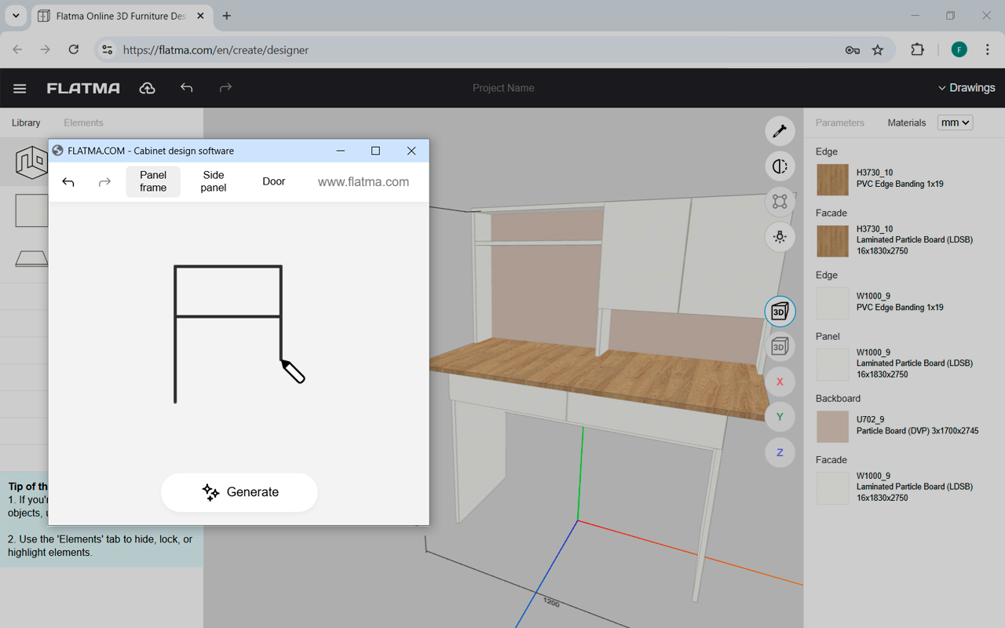Select the Side panel tab

pos(214,181)
